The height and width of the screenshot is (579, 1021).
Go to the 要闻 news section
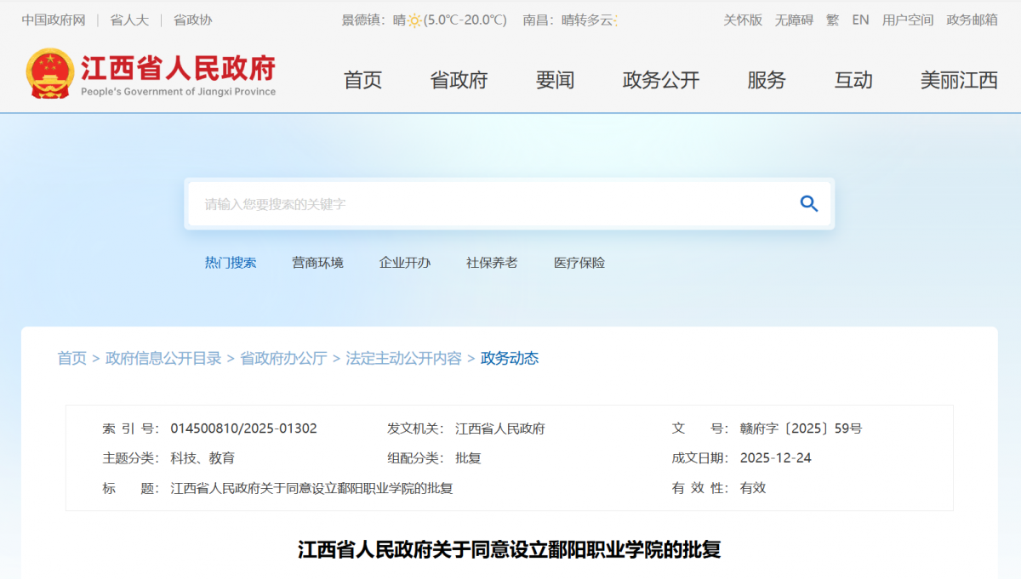pos(555,80)
